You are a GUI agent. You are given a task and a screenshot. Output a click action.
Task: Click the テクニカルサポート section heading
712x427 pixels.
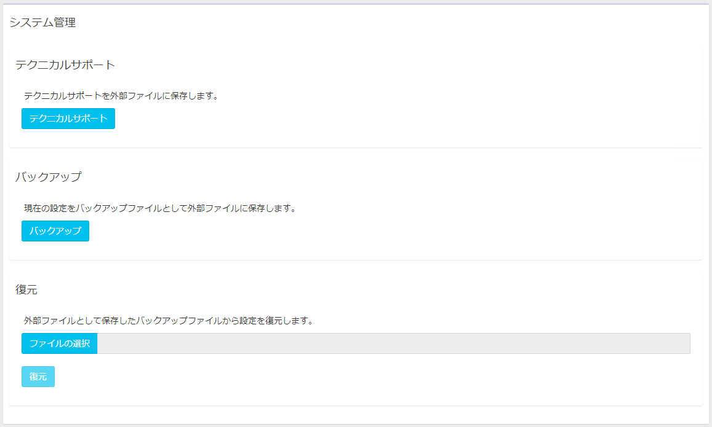click(65, 65)
